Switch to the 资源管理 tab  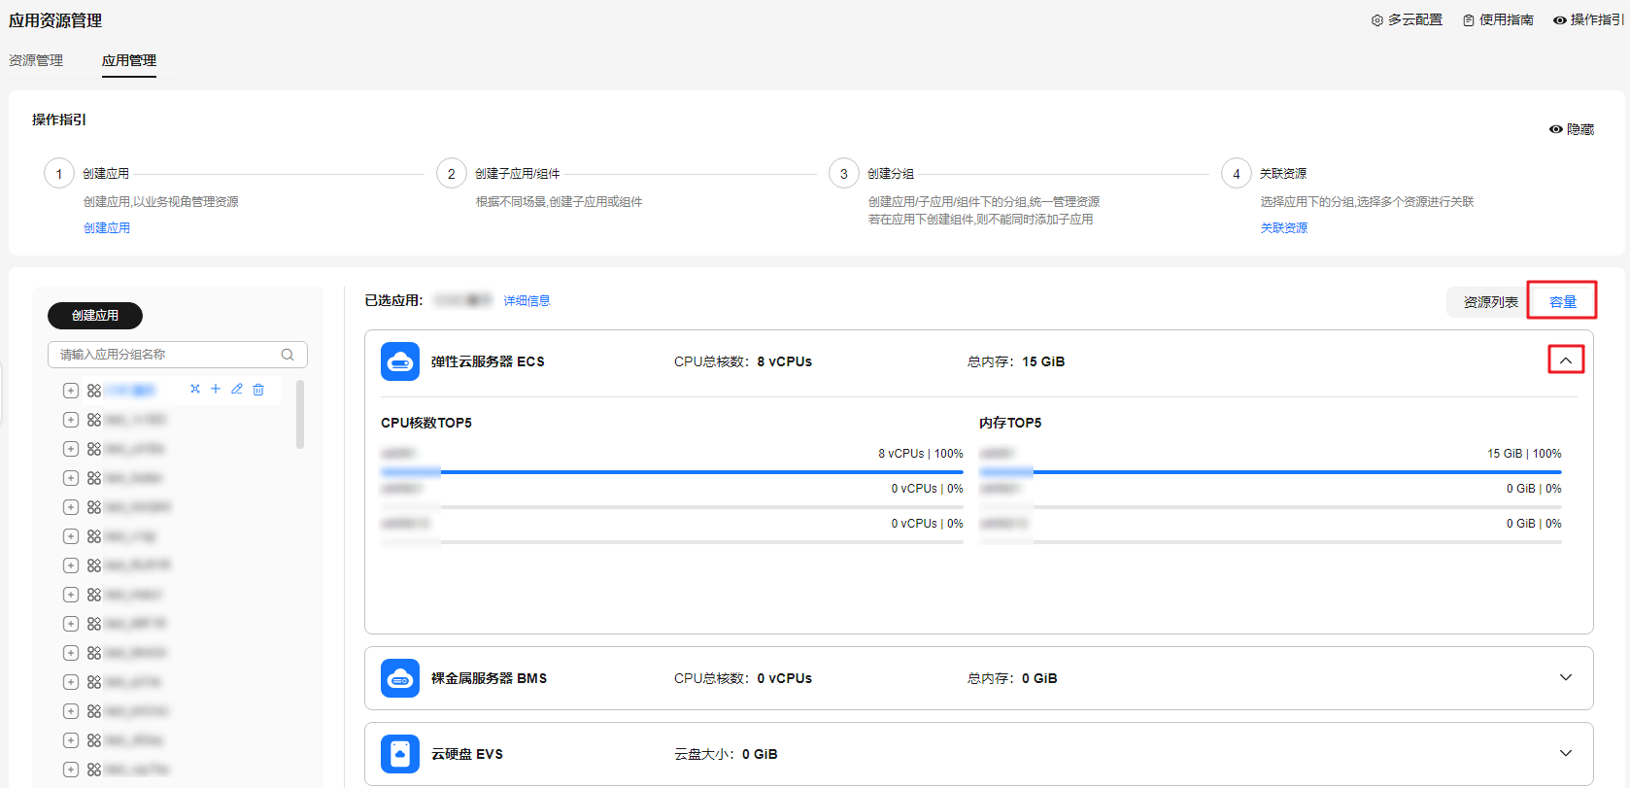[36, 60]
